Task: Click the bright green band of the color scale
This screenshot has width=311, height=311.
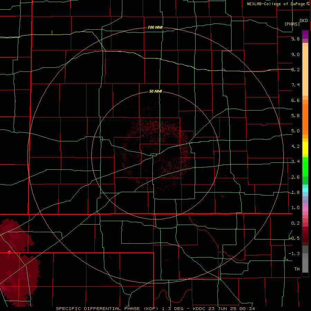Action: click(305, 167)
